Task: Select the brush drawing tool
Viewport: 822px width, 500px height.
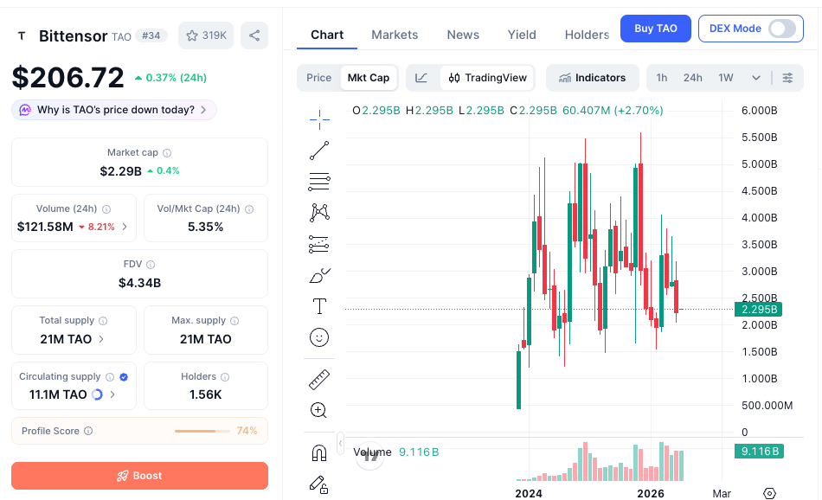Action: 319,275
